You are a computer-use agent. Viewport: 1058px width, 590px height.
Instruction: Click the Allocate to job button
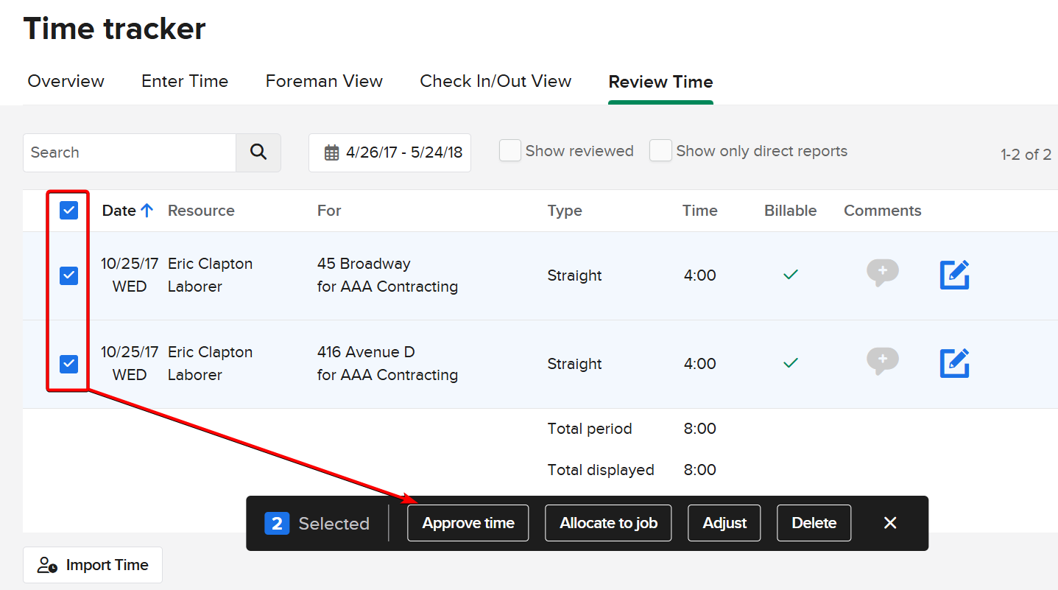(608, 523)
